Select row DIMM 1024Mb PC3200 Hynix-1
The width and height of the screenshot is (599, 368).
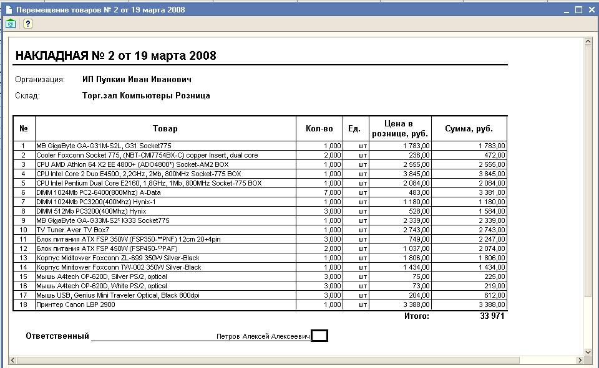tap(260, 202)
